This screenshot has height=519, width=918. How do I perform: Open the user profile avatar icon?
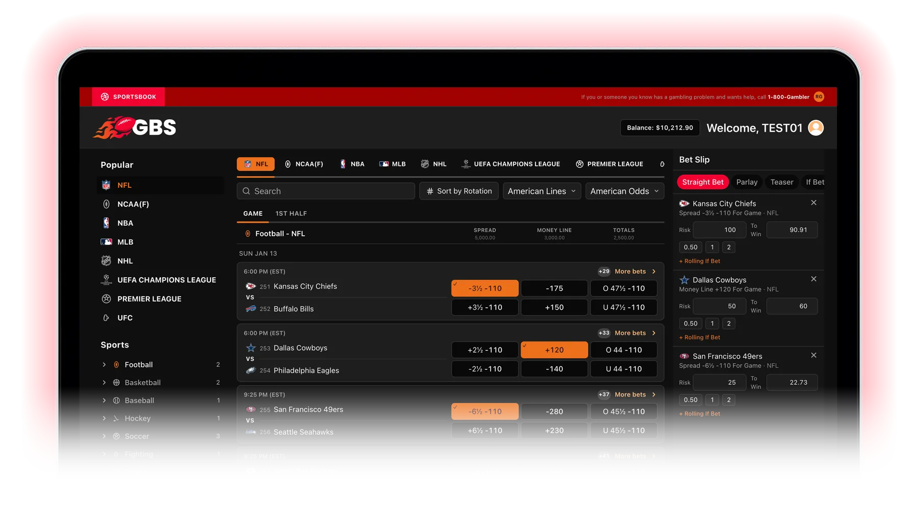point(816,128)
